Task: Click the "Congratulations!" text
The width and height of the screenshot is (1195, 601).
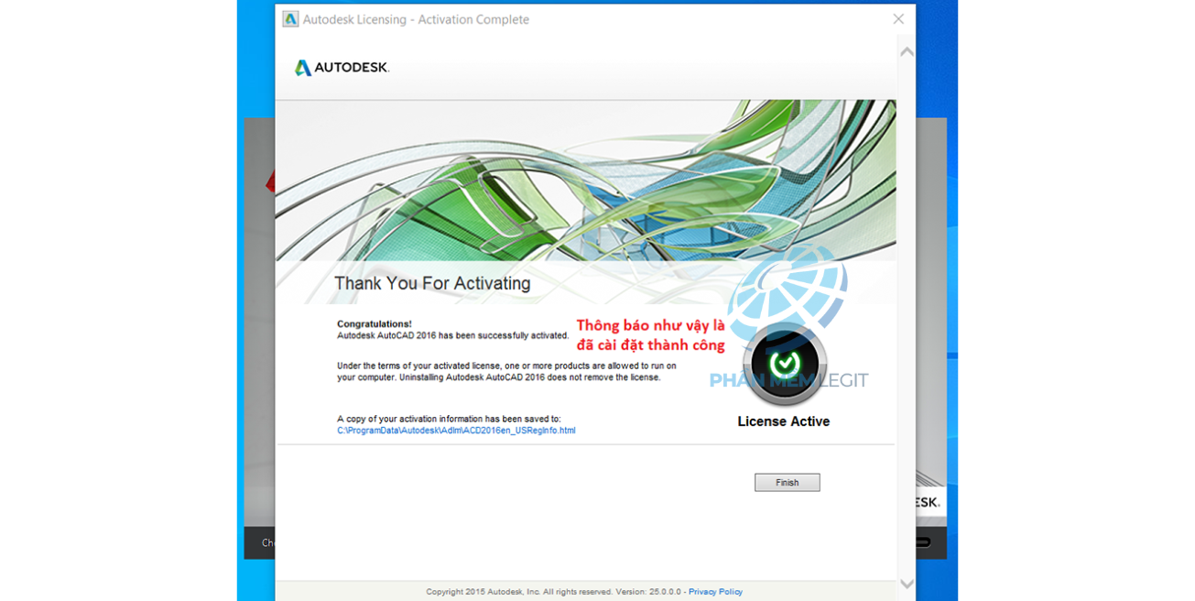Action: (375, 324)
